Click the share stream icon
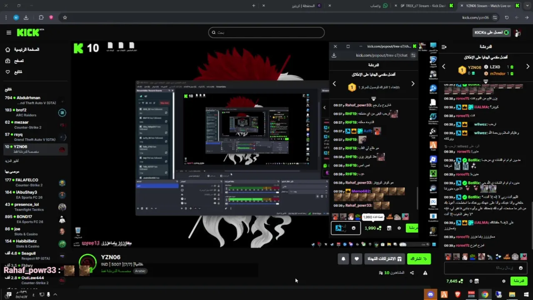 tap(412, 273)
